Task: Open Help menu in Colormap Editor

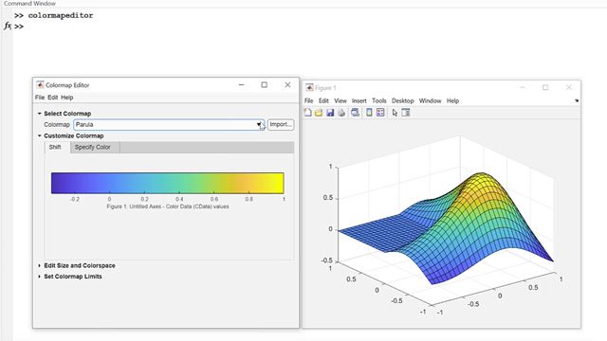Action: pyautogui.click(x=67, y=98)
